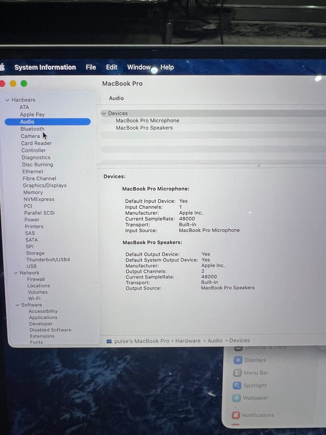Select Volumes under Network
Screen dimensions: 326x435
[37, 292]
